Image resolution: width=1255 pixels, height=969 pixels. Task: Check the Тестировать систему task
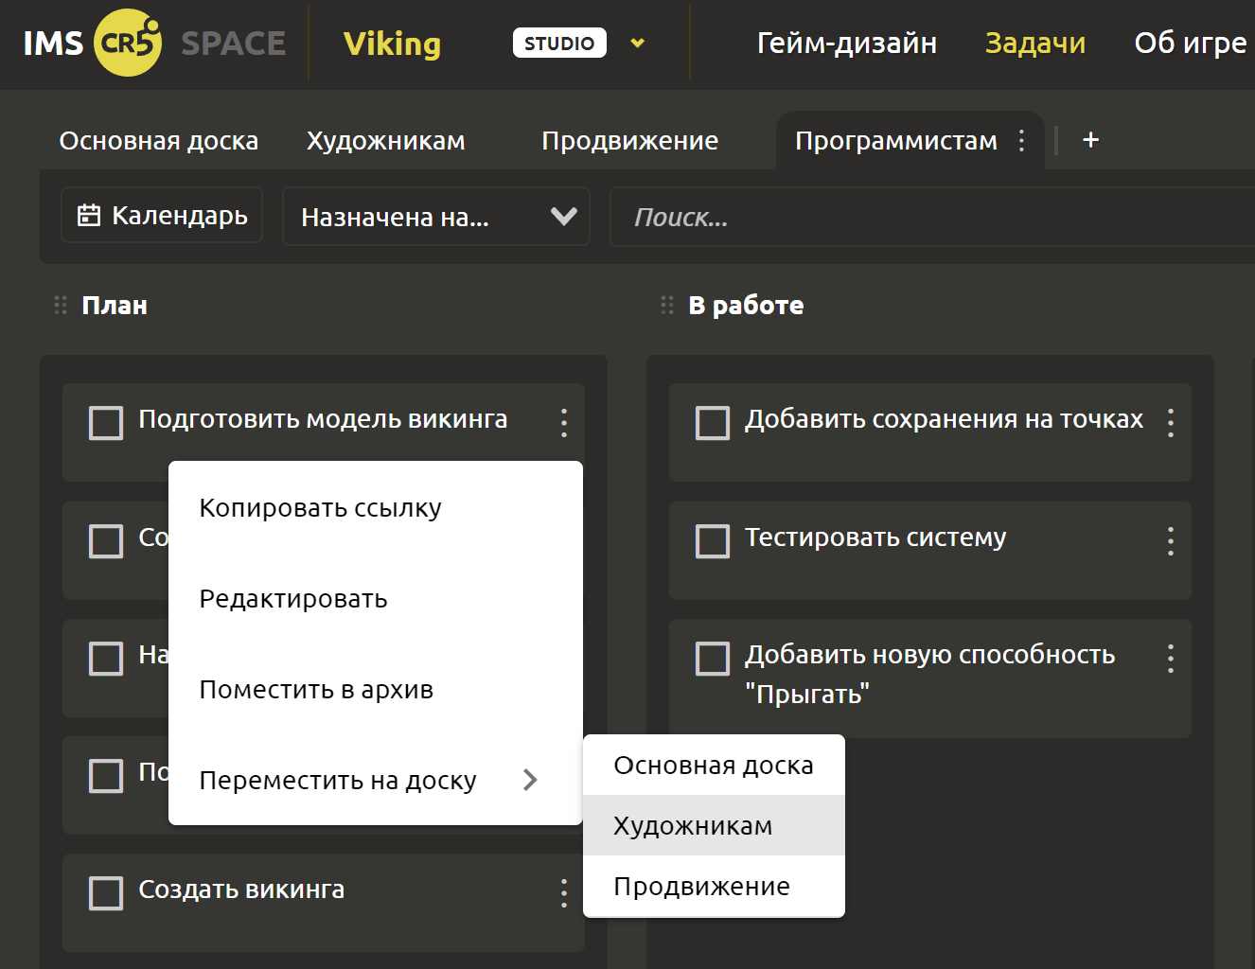click(713, 541)
